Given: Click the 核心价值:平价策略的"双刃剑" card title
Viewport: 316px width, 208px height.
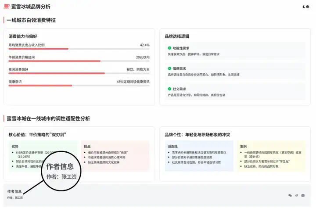Looking at the screenshot, I should [37, 135].
